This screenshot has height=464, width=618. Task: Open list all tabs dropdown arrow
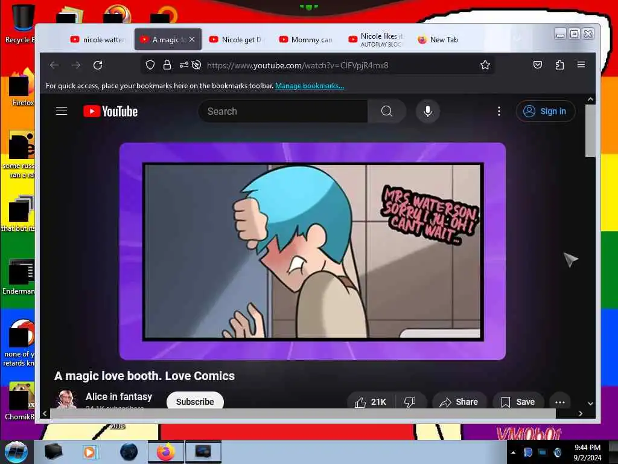(517, 39)
